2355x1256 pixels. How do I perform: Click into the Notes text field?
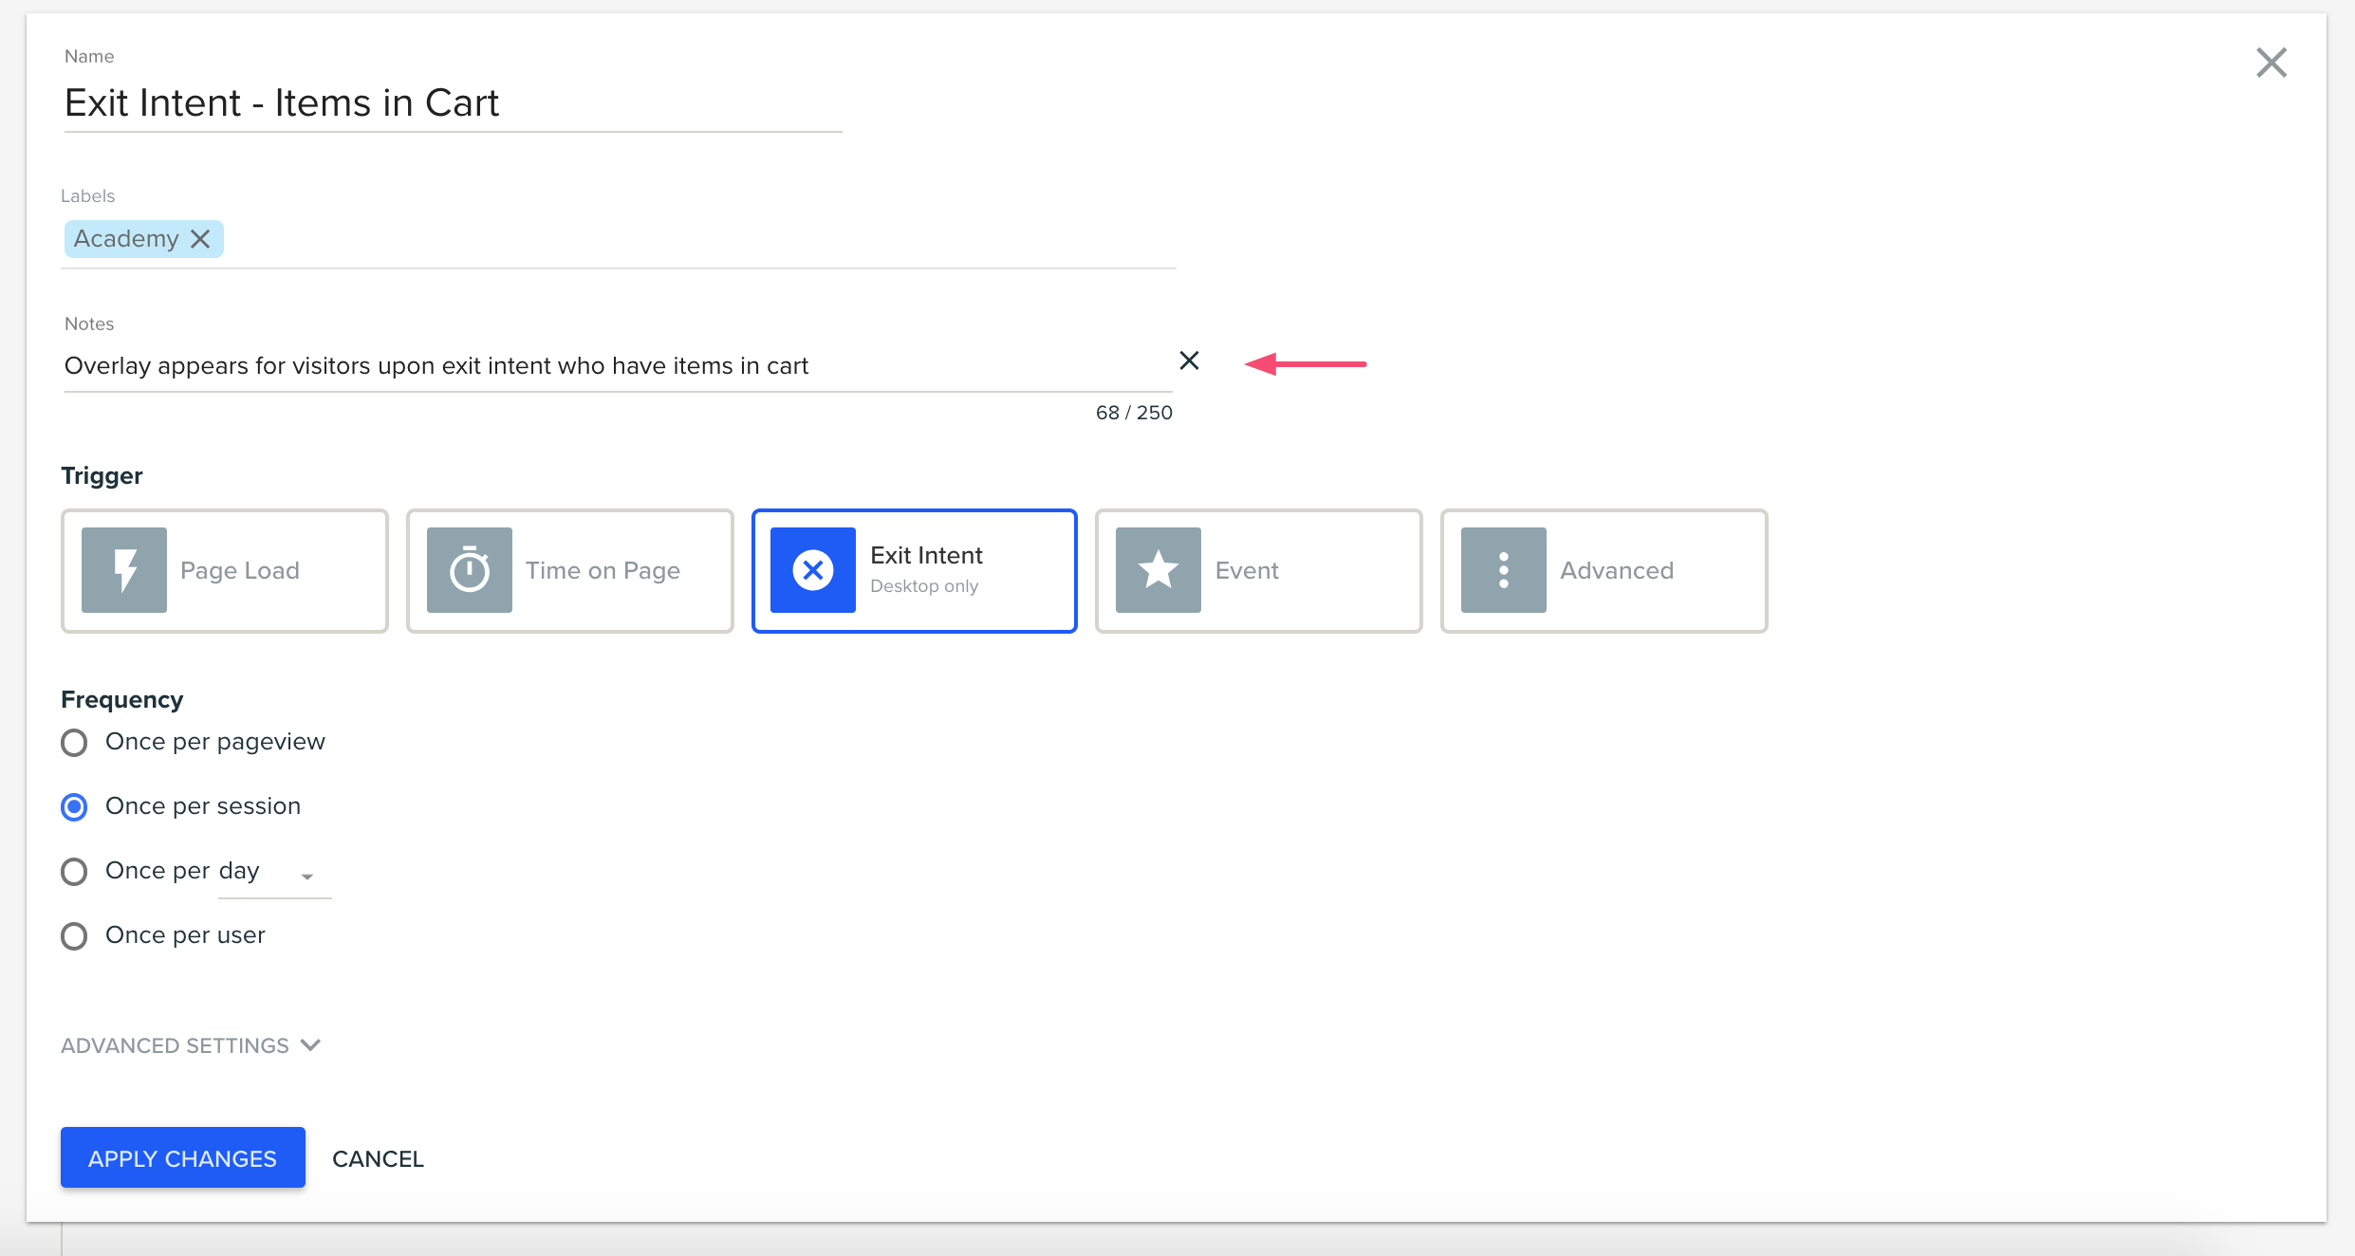point(617,366)
